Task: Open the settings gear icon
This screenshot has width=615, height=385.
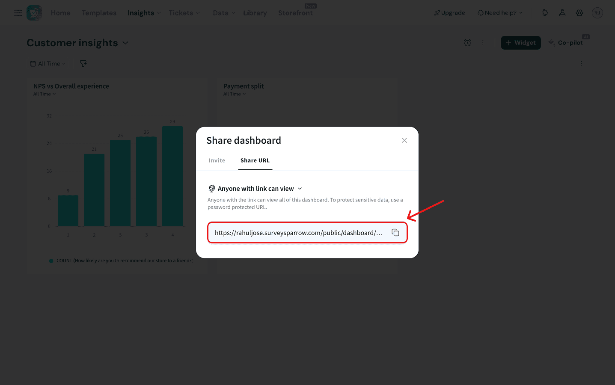Action: 579,13
